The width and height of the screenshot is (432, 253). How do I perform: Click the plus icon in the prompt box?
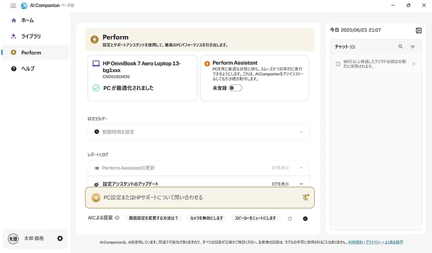coord(96,198)
